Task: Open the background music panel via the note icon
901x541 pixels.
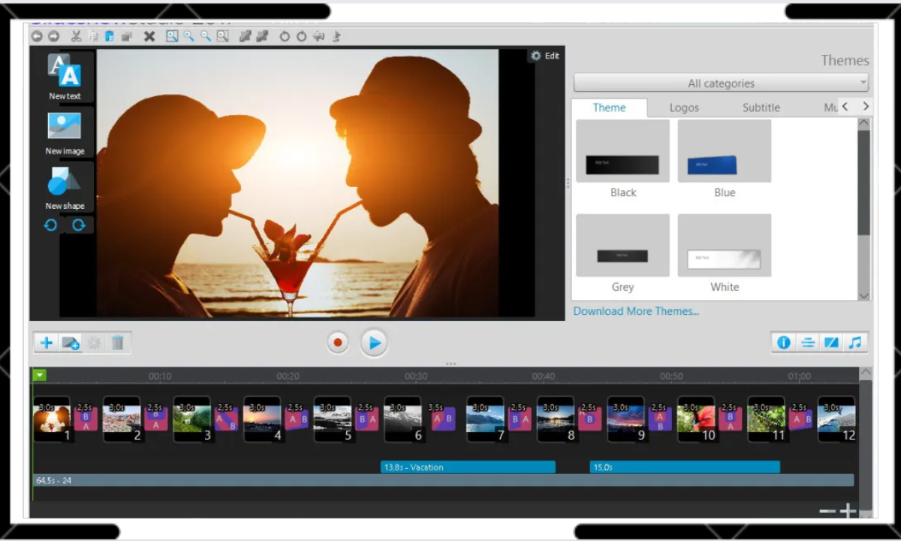Action: [x=855, y=342]
